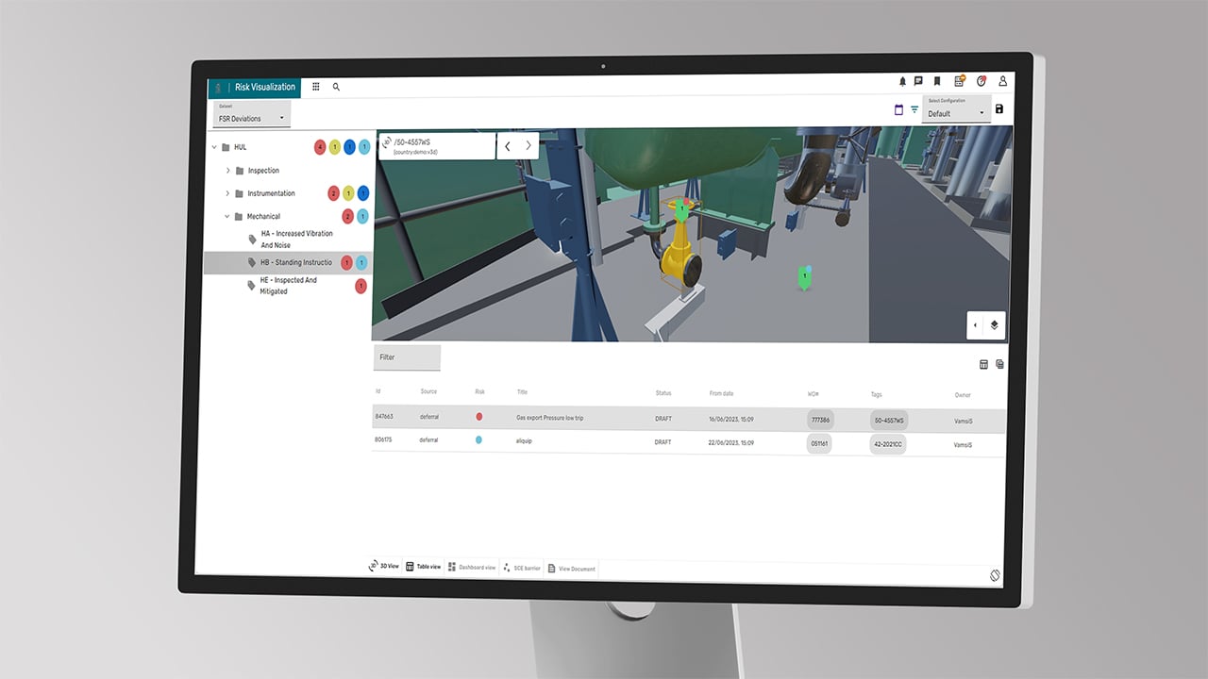1208x679 pixels.
Task: Click the search magnifier icon
Action: coord(336,87)
